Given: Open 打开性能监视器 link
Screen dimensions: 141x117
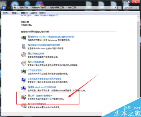Looking at the screenshot, I should point(37,53).
